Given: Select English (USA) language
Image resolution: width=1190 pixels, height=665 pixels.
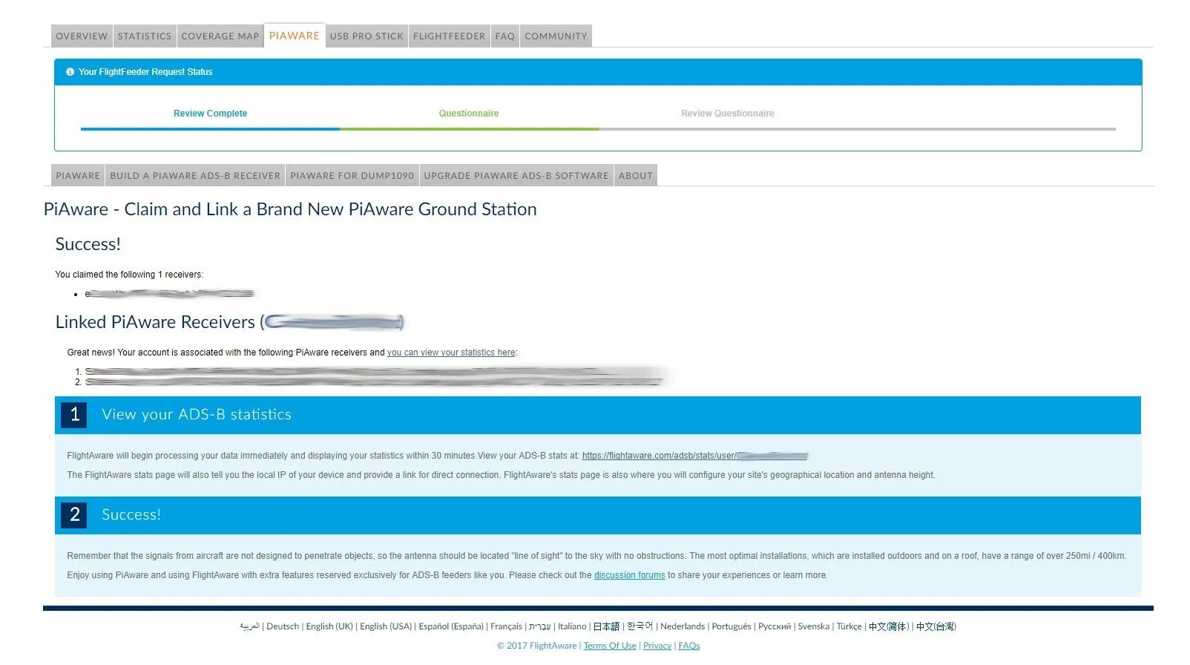Looking at the screenshot, I should pos(386,626).
